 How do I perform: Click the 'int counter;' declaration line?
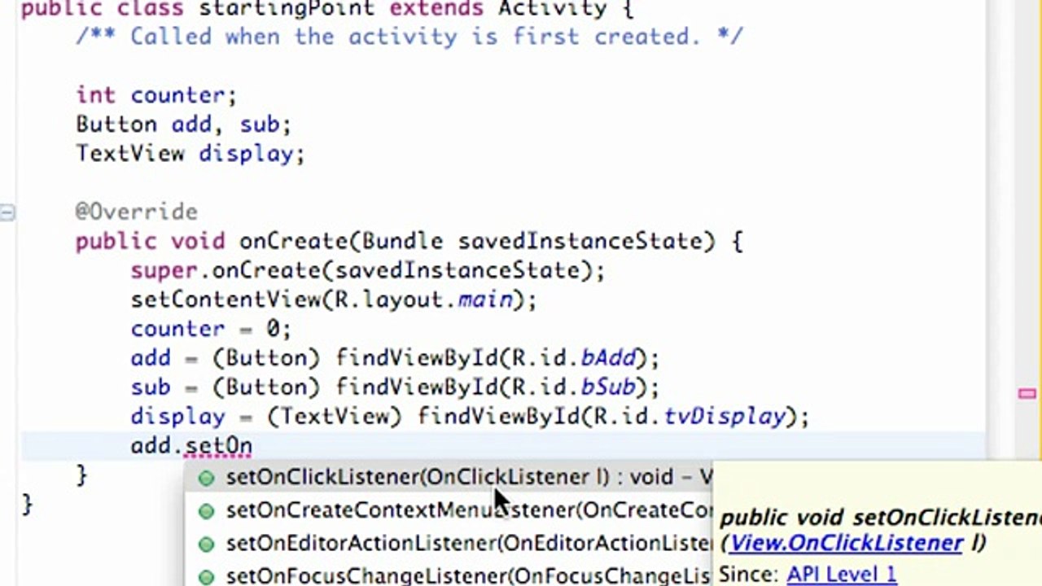(x=156, y=95)
